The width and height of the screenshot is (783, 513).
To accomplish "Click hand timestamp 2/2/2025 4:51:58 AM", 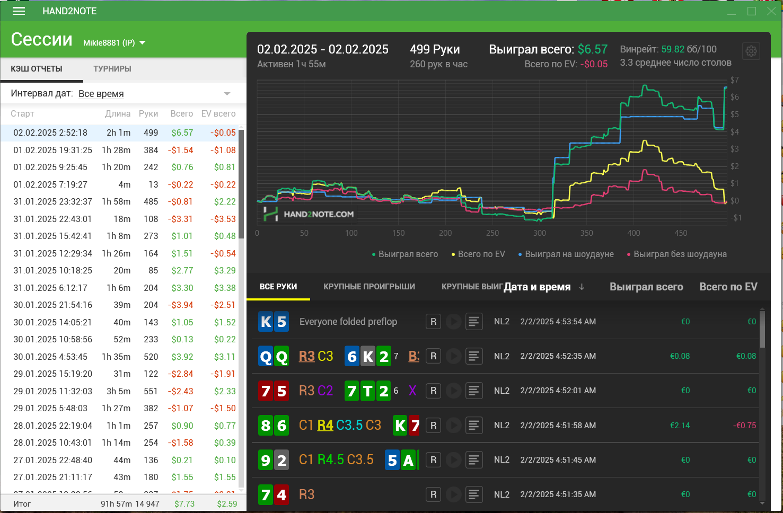I will (x=558, y=425).
